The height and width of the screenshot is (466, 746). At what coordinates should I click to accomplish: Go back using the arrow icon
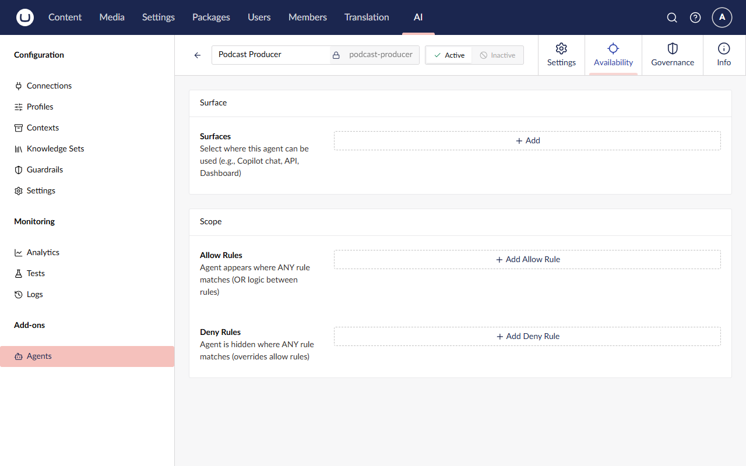point(198,55)
